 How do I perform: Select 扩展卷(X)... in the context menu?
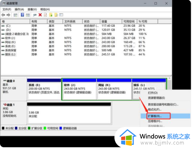[x=165, y=116]
